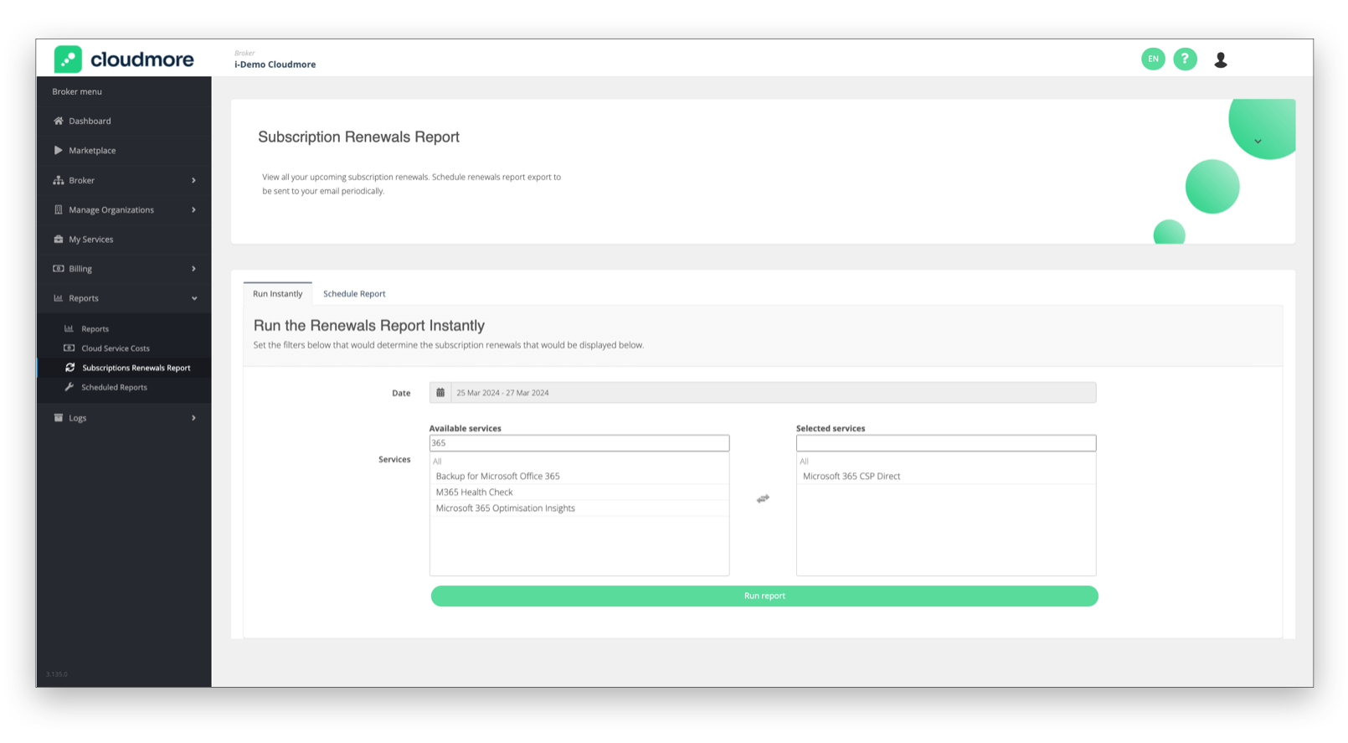Click the Available services search field

(x=579, y=443)
